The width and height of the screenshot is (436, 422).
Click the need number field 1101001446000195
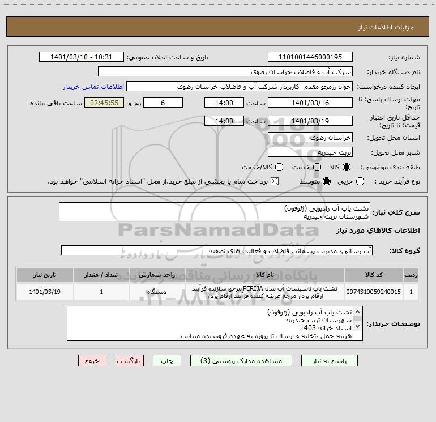click(x=310, y=57)
